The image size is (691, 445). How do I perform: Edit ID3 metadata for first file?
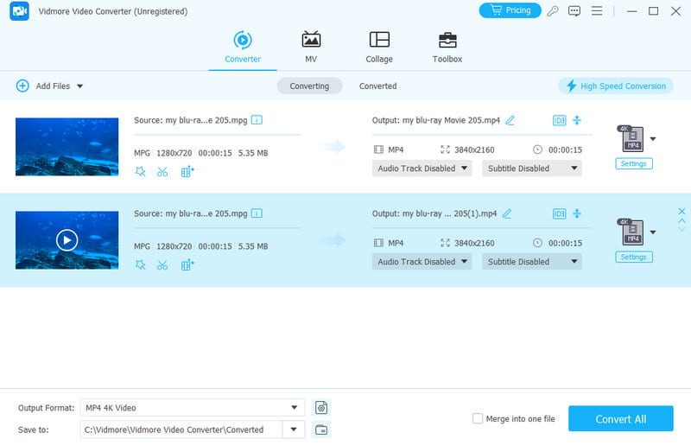coord(559,120)
